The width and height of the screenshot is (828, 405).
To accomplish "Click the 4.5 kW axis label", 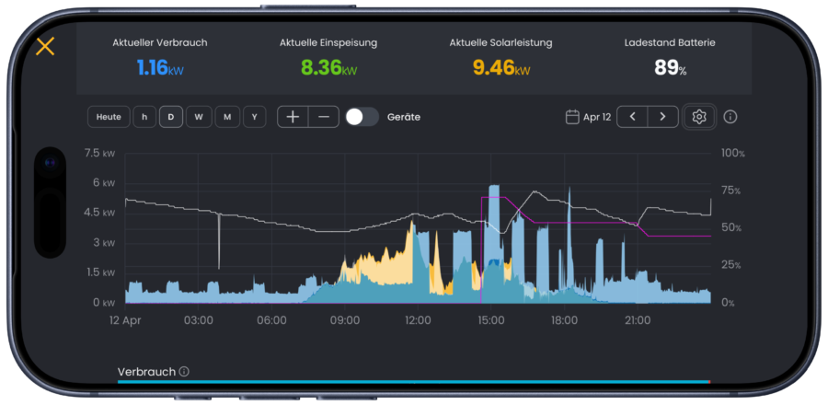I will click(99, 213).
